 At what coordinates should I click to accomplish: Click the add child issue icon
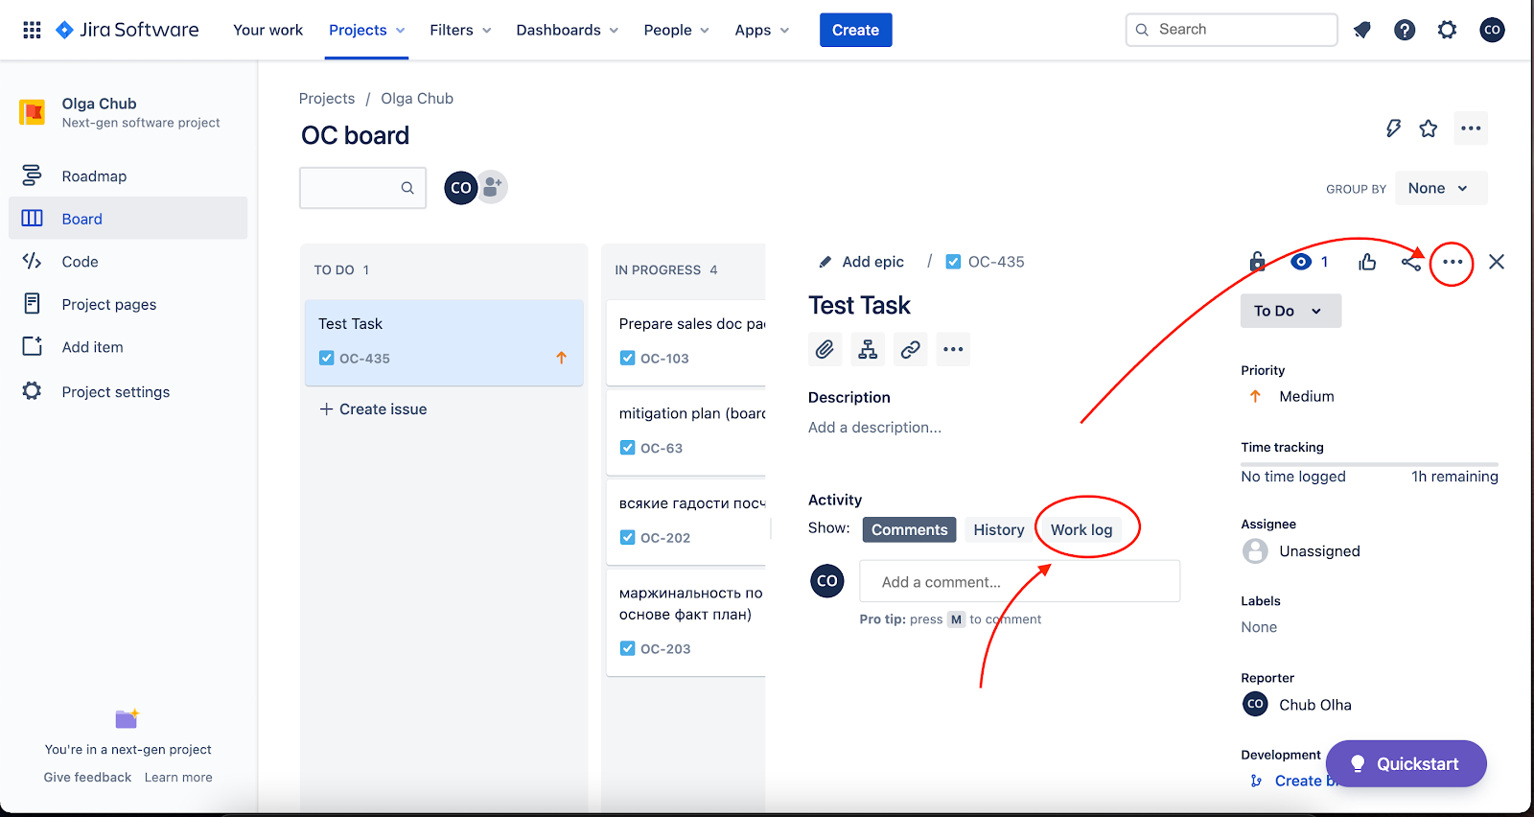tap(868, 350)
